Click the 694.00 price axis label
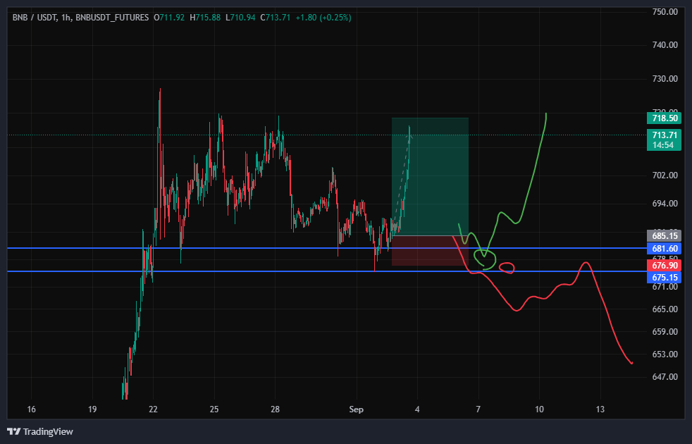The image size is (692, 444). click(665, 204)
